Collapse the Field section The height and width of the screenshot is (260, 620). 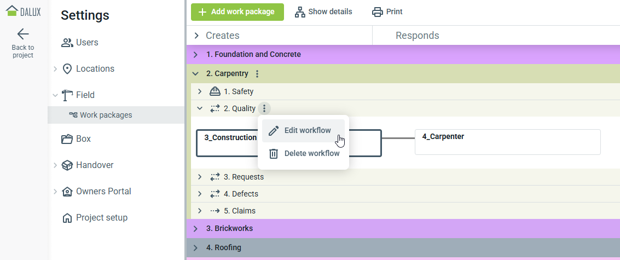tap(55, 95)
